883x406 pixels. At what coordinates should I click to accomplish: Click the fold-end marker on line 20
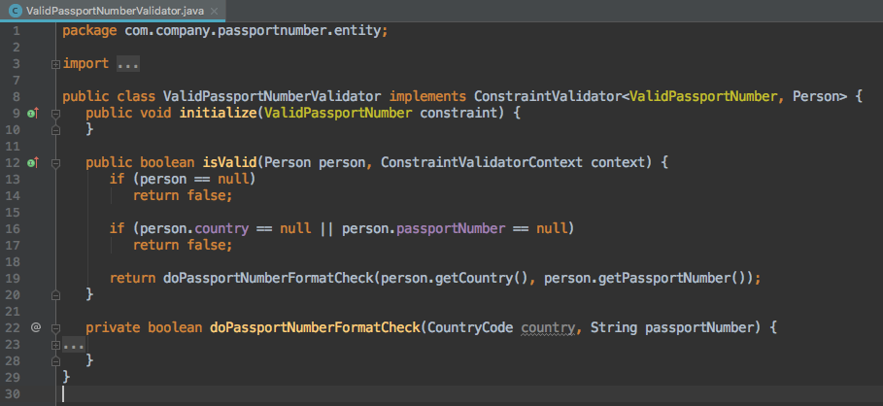click(x=54, y=294)
